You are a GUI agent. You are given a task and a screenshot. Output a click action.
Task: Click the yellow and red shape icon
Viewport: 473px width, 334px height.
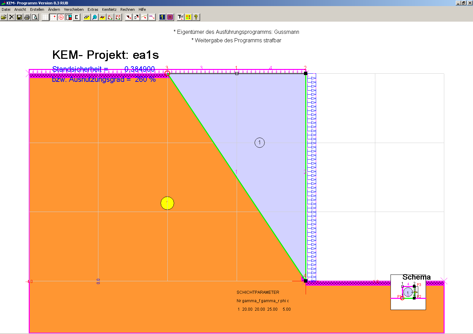pos(102,17)
